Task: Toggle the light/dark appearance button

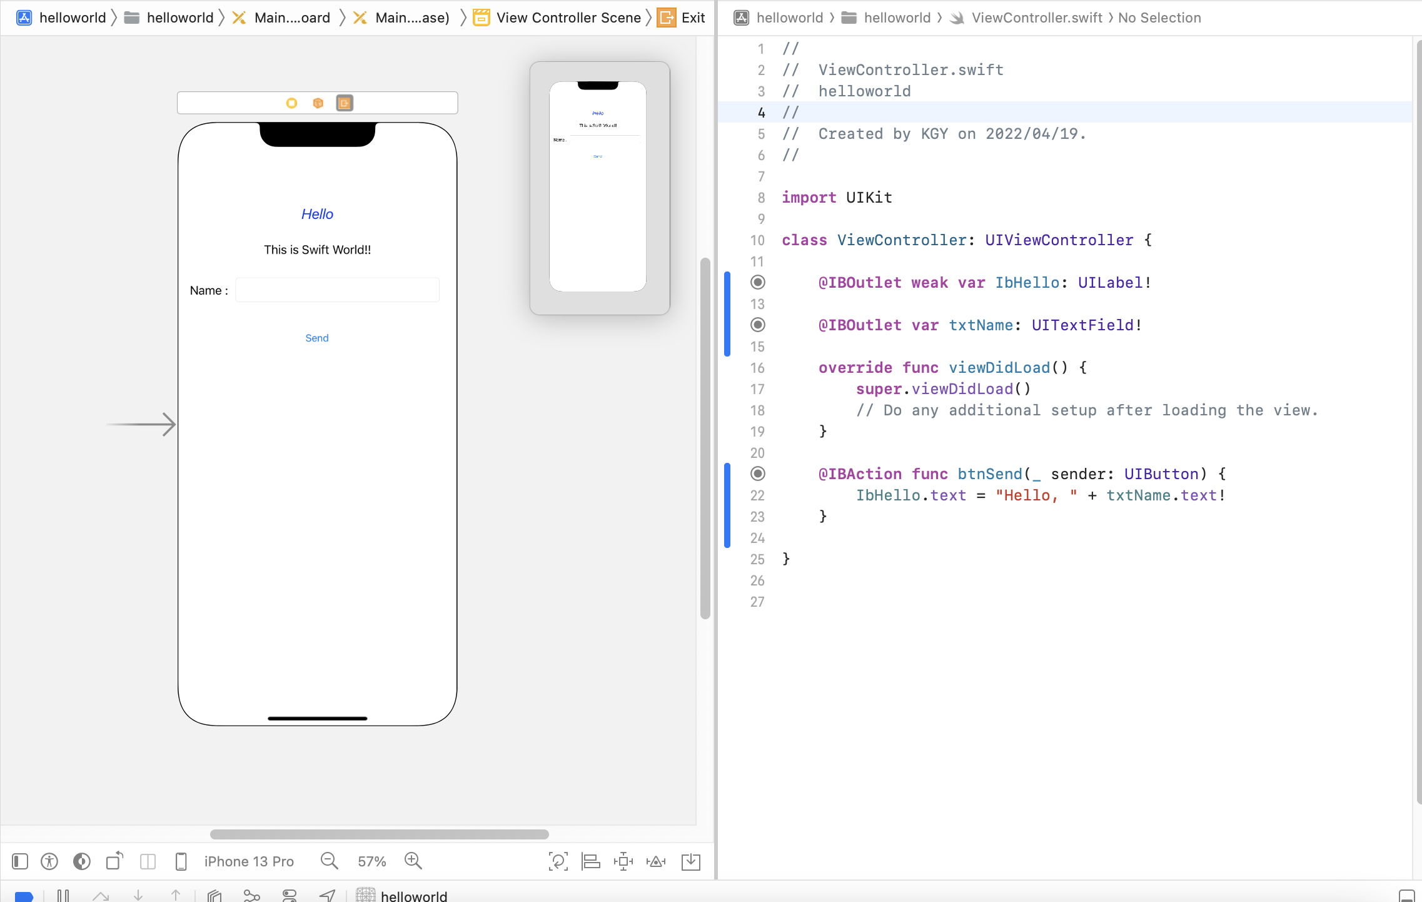Action: coord(82,861)
